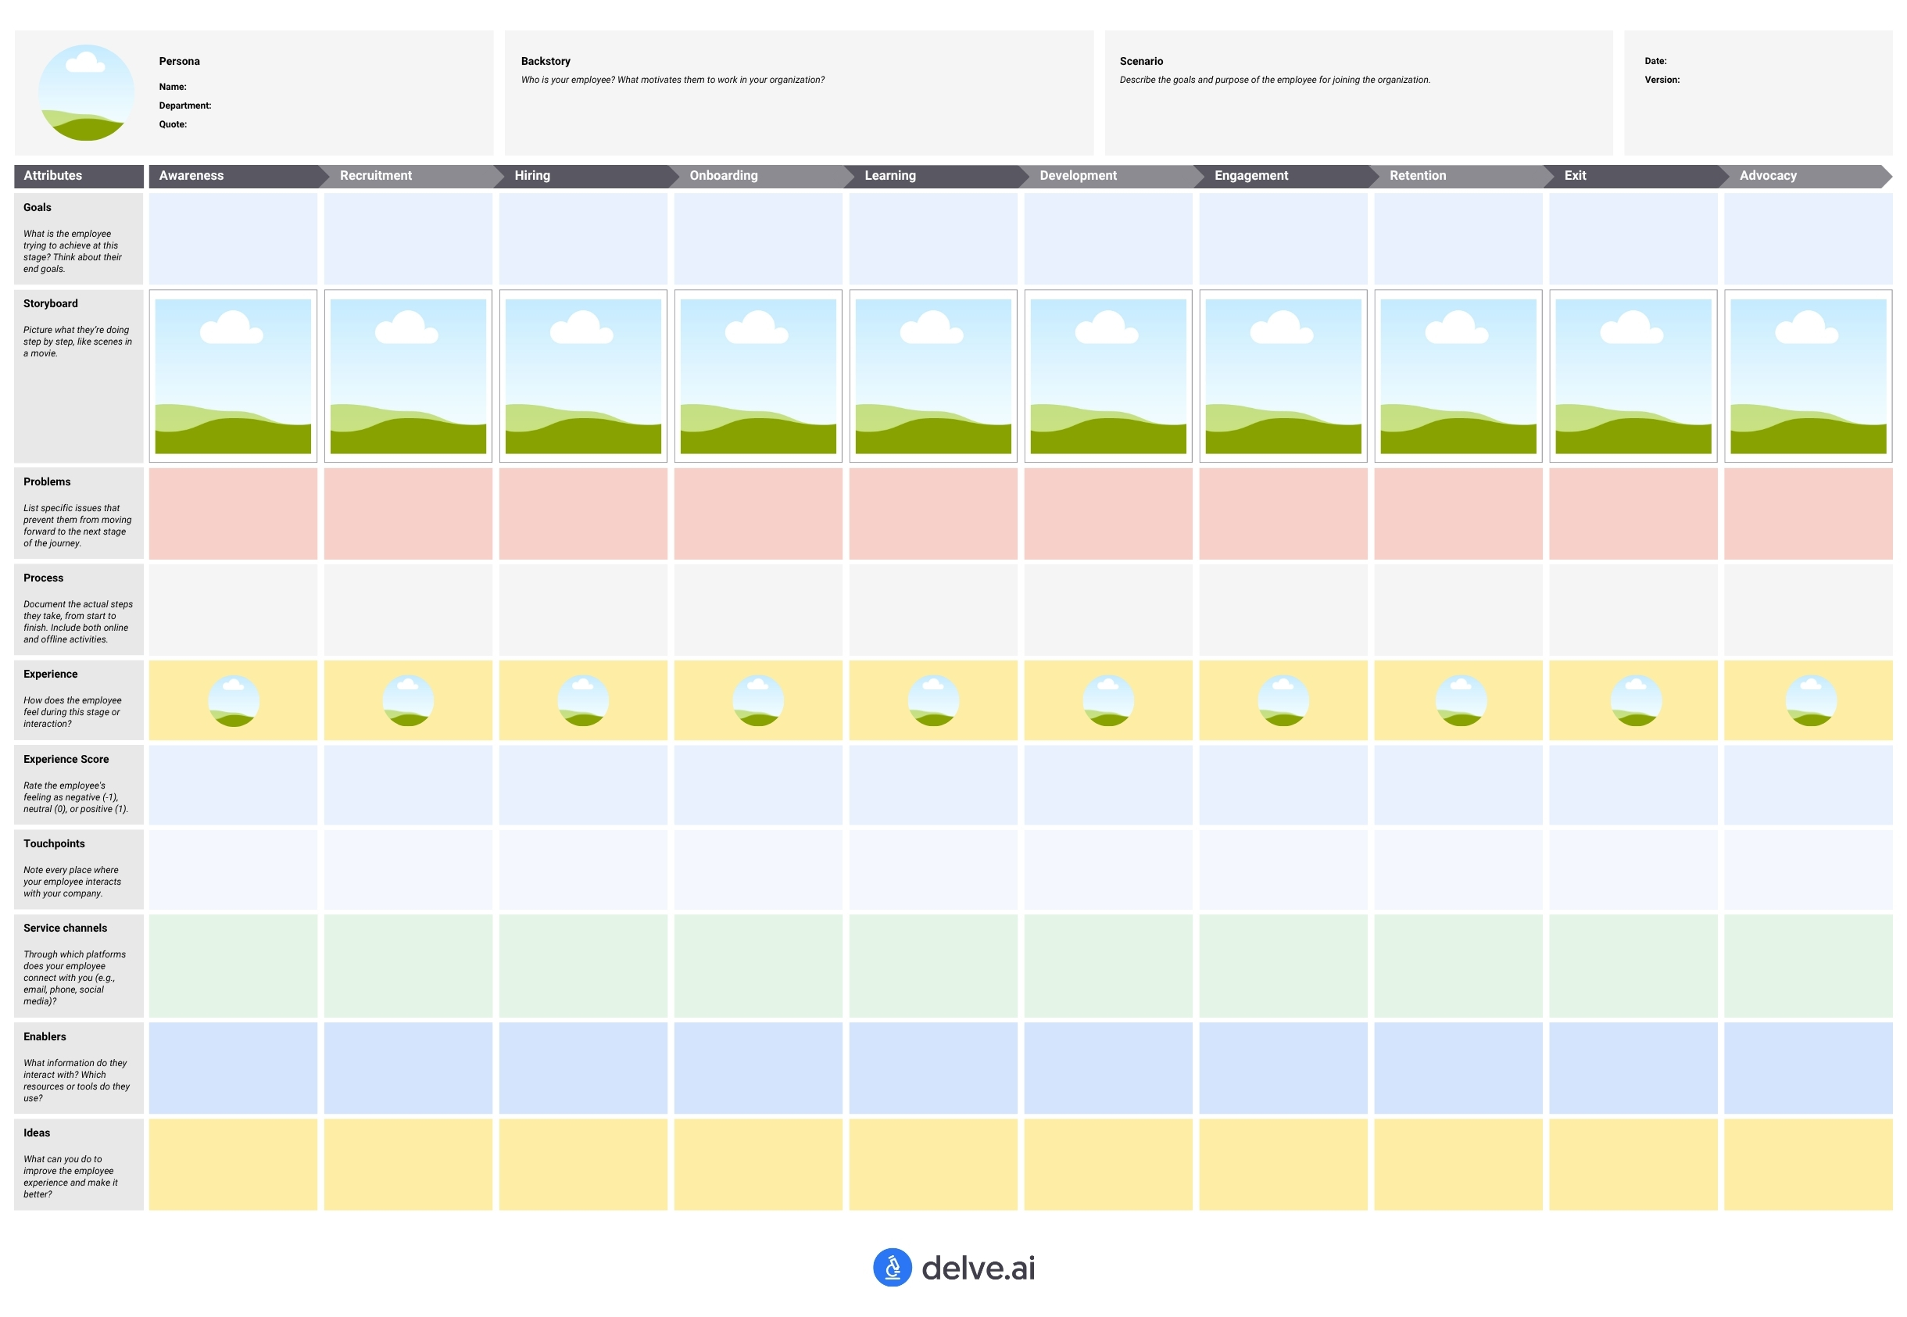1907x1317 pixels.
Task: Select the Awareness stage header arrow
Action: [234, 176]
